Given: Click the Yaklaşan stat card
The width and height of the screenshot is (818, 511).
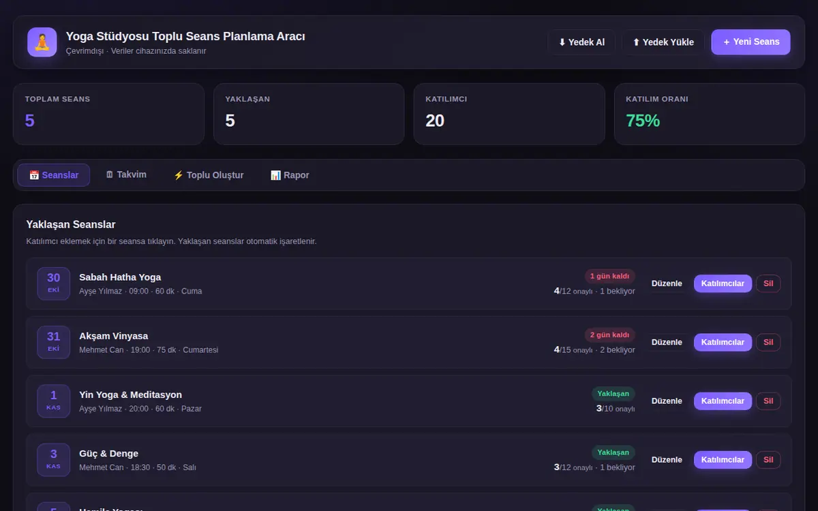Looking at the screenshot, I should click(309, 114).
